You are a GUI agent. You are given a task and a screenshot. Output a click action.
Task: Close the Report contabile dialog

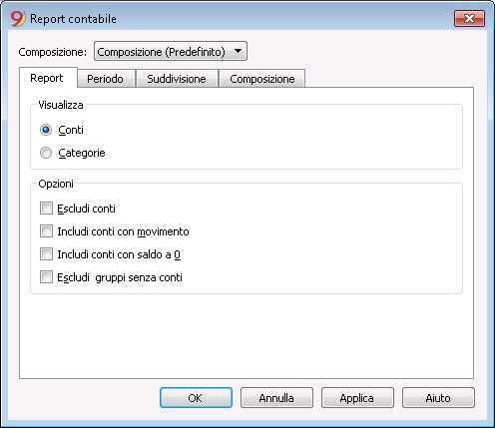coord(469,18)
